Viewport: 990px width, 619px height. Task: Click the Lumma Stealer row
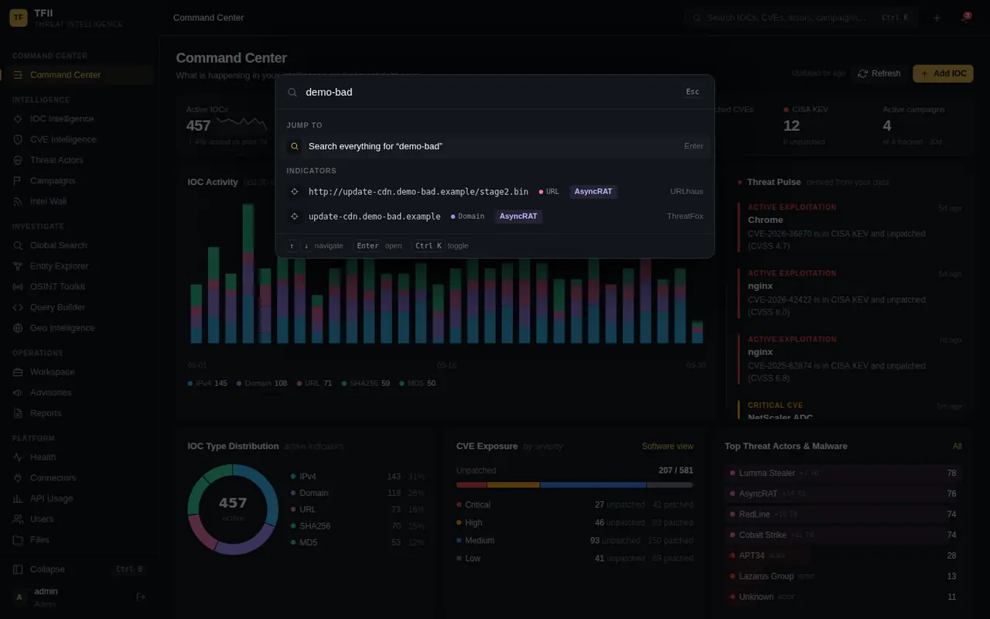(843, 473)
